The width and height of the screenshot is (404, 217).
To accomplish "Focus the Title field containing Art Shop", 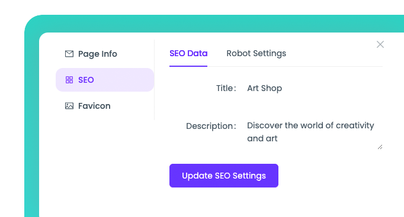I will [x=313, y=88].
